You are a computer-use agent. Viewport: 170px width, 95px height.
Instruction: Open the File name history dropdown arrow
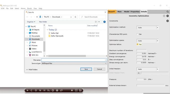pyautogui.click(x=106, y=60)
